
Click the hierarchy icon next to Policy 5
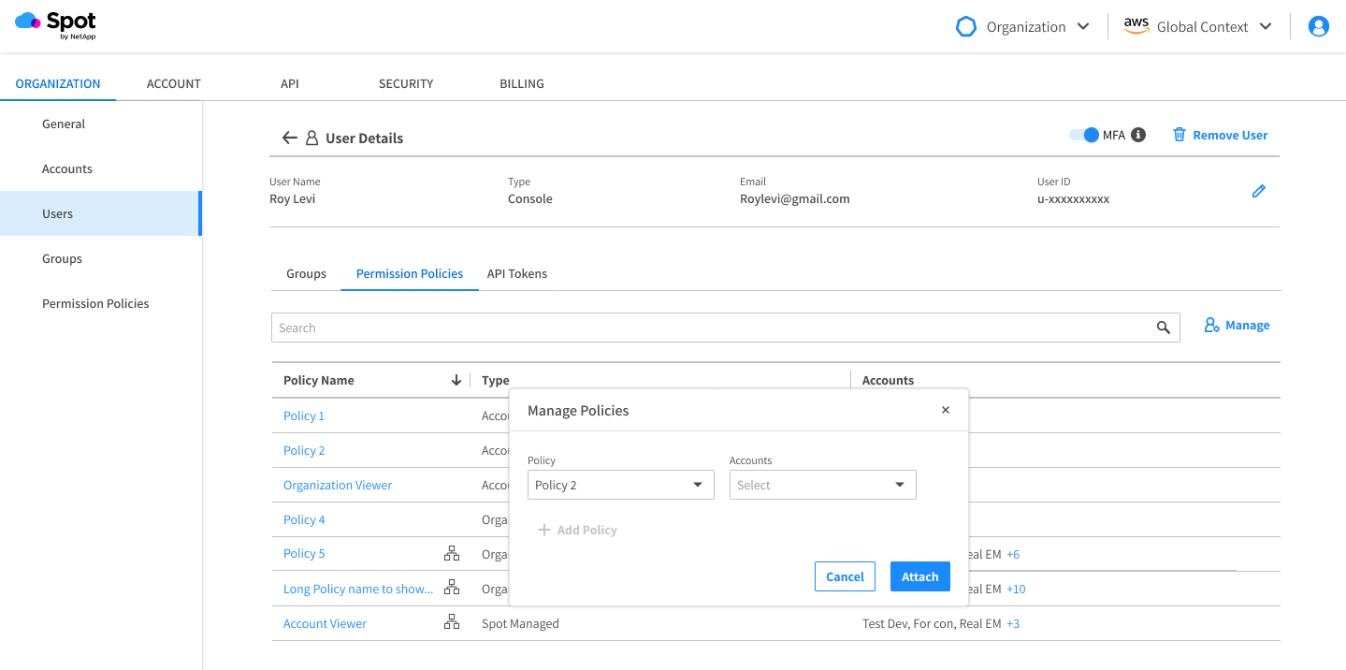pos(452,554)
